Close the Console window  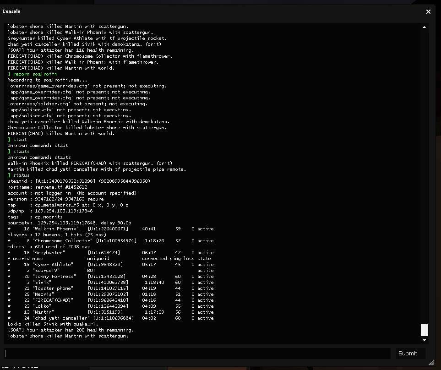pyautogui.click(x=428, y=11)
